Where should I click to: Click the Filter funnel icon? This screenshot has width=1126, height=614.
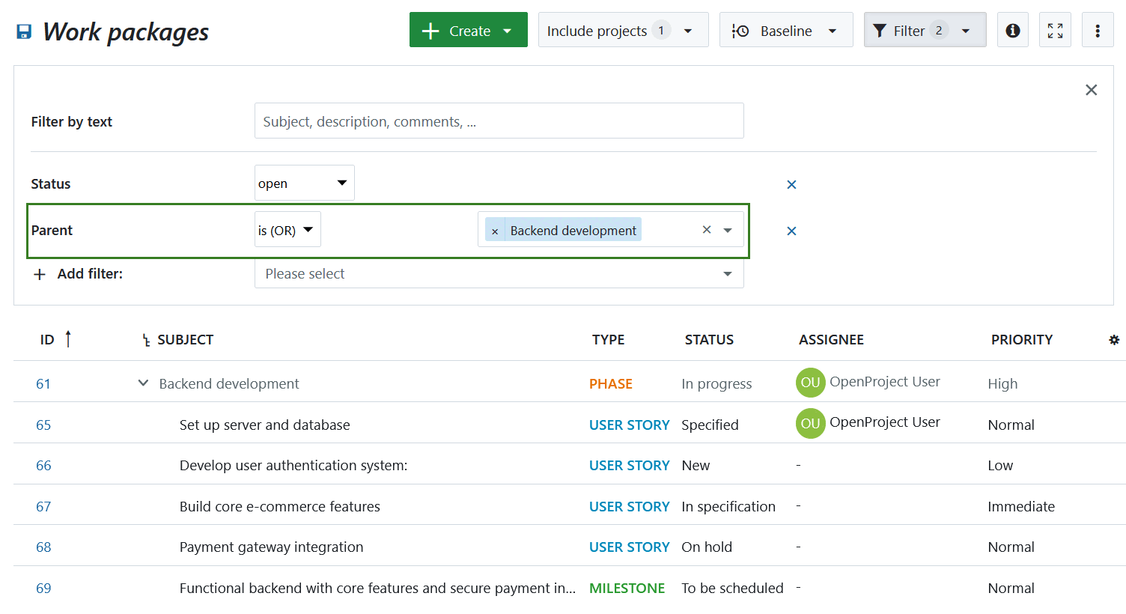click(880, 30)
